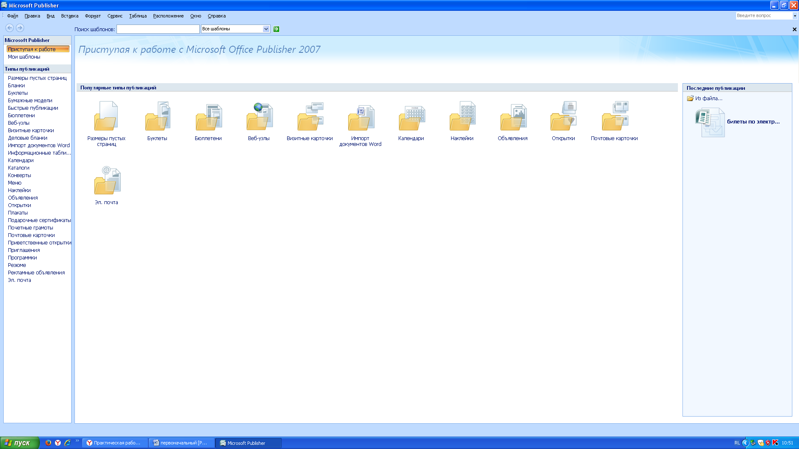Open the Буклеты folder icon

pos(157,116)
